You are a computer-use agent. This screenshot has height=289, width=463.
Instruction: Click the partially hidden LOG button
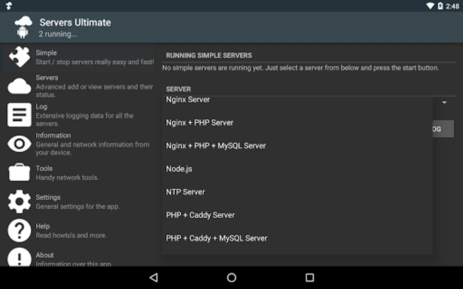click(x=443, y=129)
